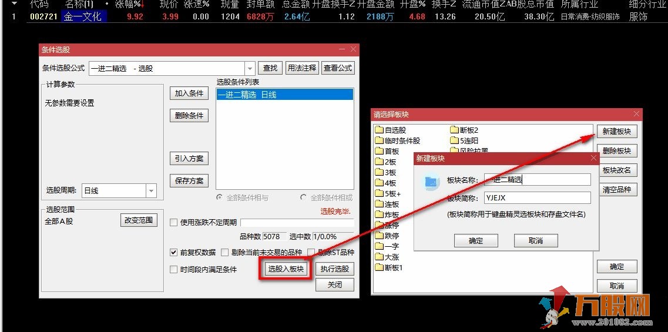Select the 4板 folder

pos(385,183)
